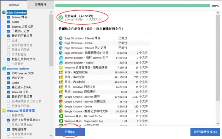The image size is (222, 139).
Task: Click the green 100% progress bar
Action: tap(133, 6)
